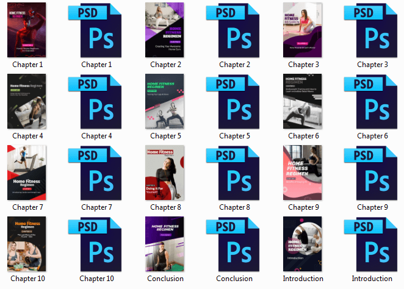404x289 pixels.
Task: Click the Chapter 10 PSD file icon
Action: tap(95, 244)
